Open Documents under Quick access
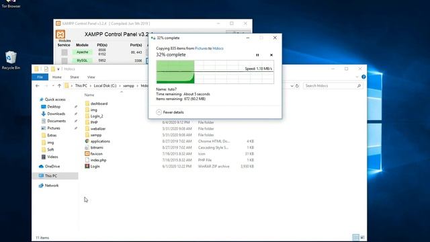The width and height of the screenshot is (430, 242). 56,121
